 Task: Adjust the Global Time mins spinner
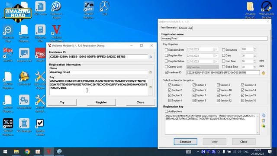click(255, 67)
